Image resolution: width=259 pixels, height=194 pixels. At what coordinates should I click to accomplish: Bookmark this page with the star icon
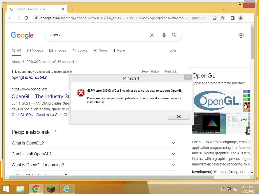pyautogui.click(x=223, y=18)
